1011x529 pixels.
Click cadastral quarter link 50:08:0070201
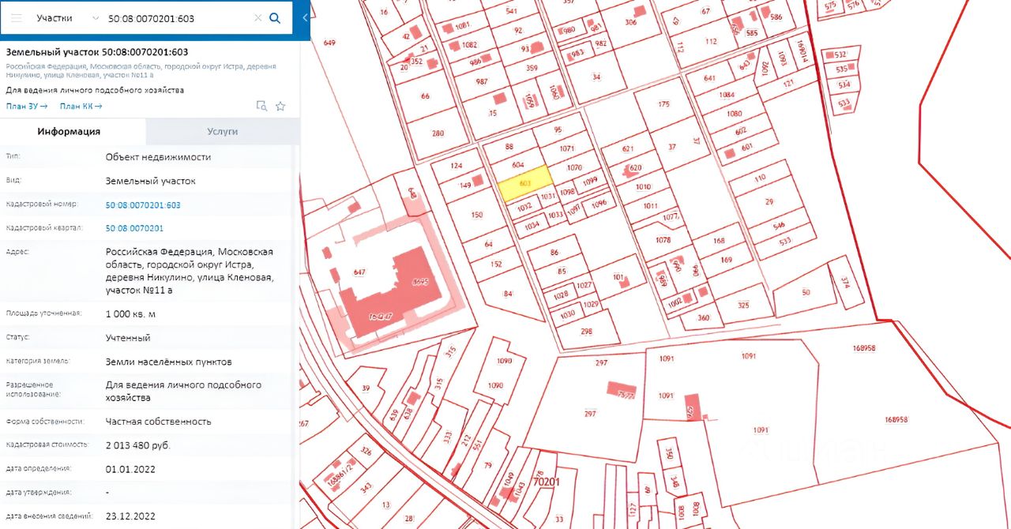point(134,228)
